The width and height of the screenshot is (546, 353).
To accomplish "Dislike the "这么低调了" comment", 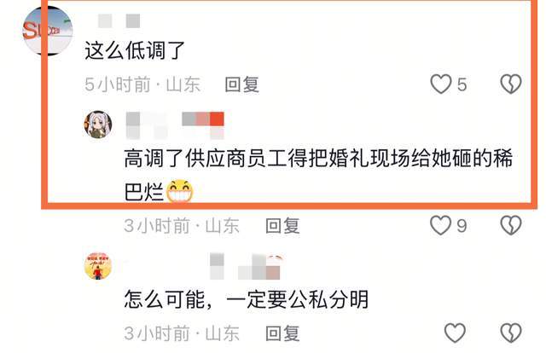I will [511, 84].
